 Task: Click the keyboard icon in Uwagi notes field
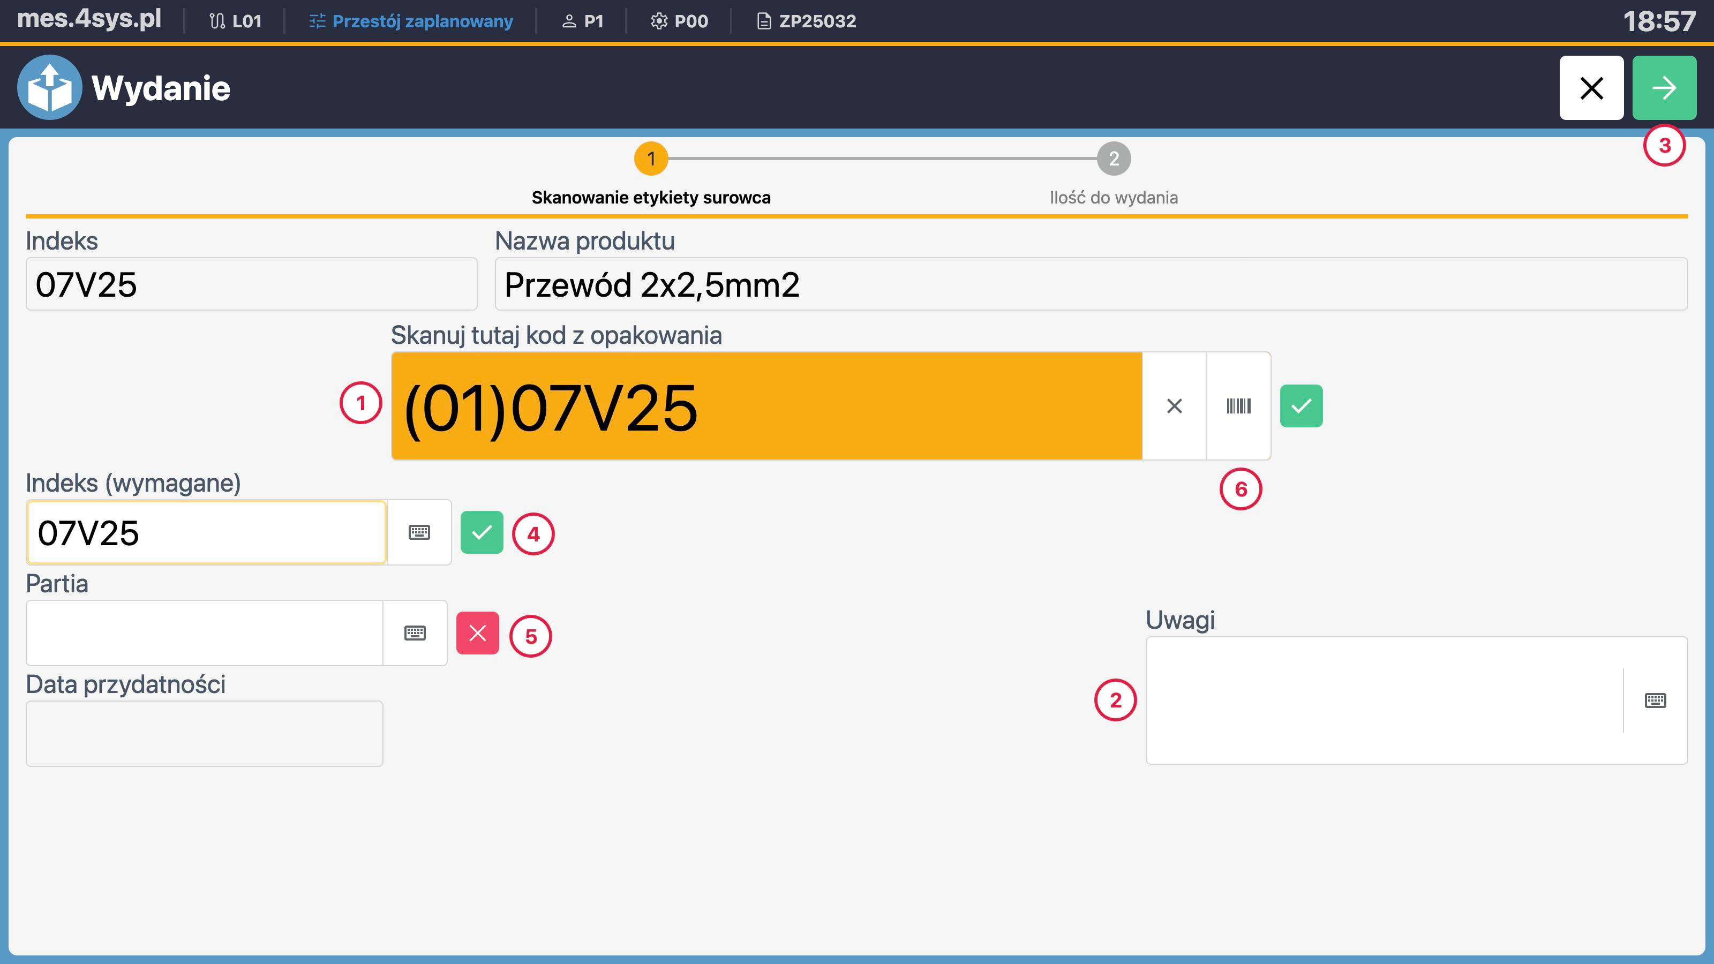1656,700
